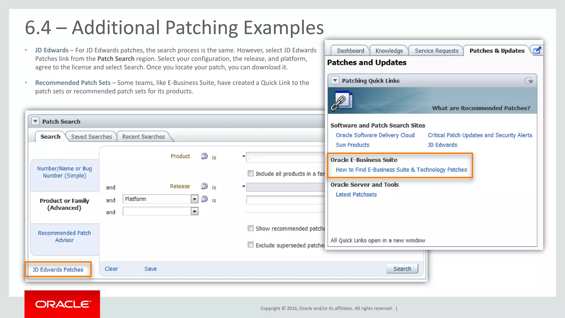The width and height of the screenshot is (565, 318).
Task: Open the JD Edwards quick link
Action: coord(443,145)
